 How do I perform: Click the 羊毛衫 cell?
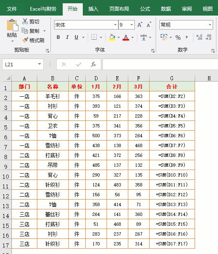click(53, 96)
